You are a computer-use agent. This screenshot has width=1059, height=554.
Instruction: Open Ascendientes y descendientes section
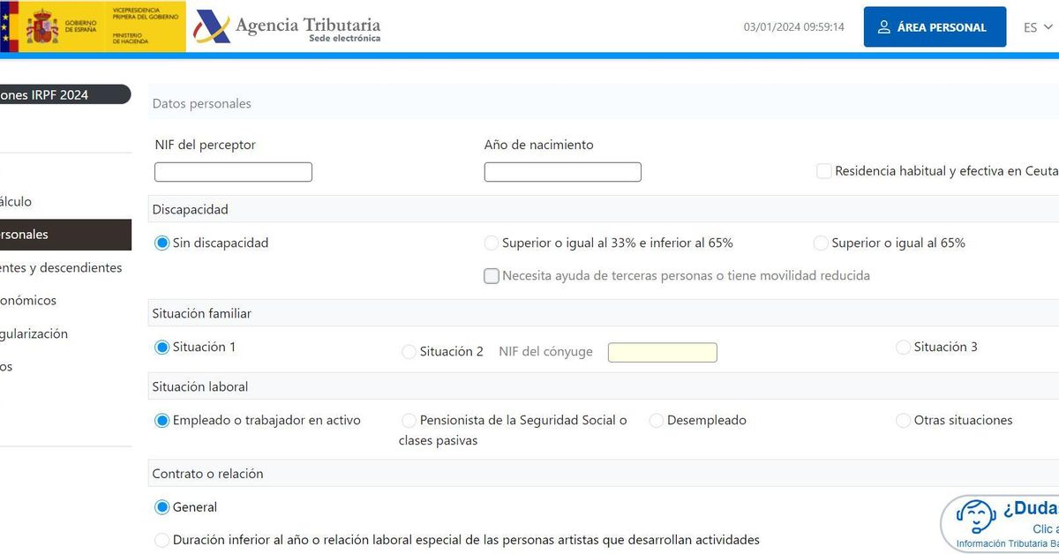tap(62, 266)
